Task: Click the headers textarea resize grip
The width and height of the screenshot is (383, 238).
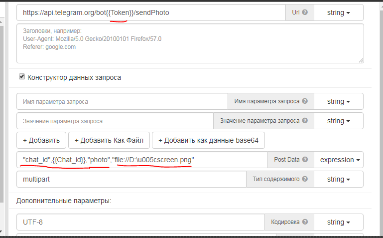Action: click(361, 60)
